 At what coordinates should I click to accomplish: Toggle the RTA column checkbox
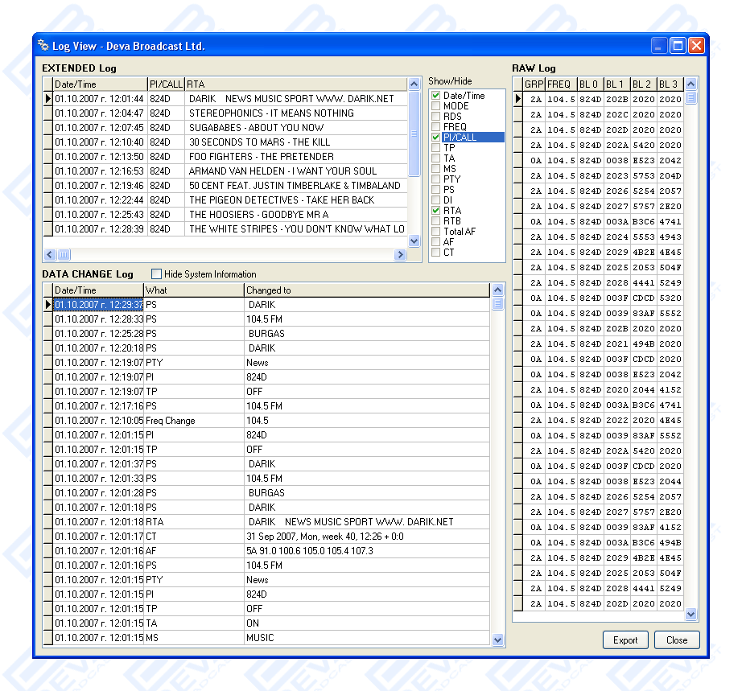(436, 211)
